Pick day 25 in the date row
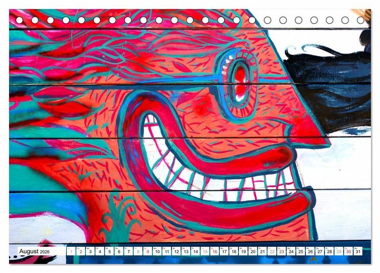Image resolution: width=380 pixels, height=273 pixels. (x=301, y=251)
